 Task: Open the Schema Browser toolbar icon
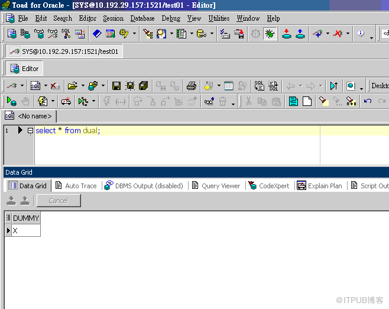pyautogui.click(x=25, y=34)
